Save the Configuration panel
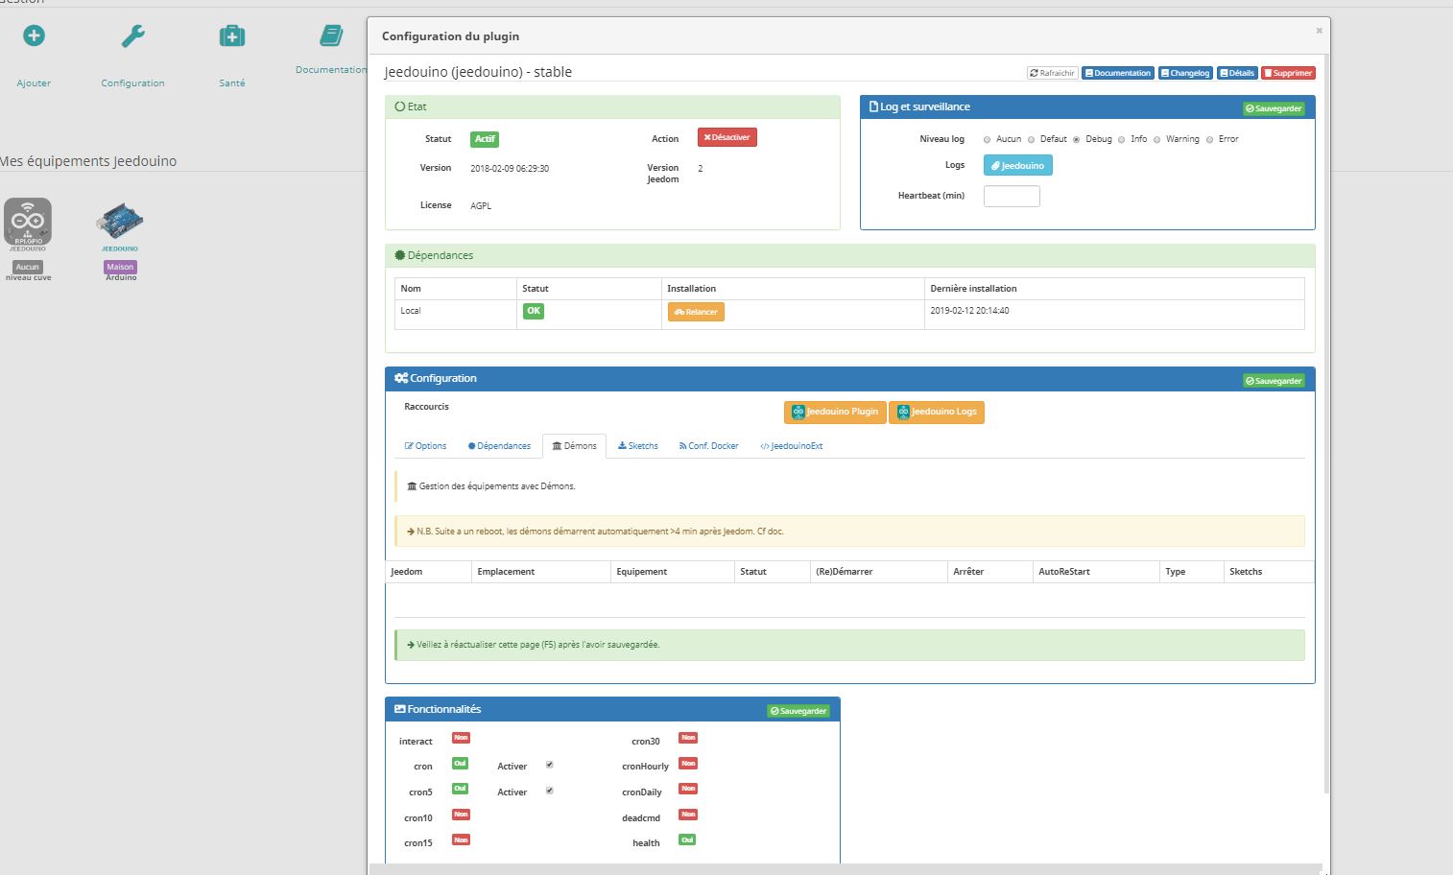 1274,381
